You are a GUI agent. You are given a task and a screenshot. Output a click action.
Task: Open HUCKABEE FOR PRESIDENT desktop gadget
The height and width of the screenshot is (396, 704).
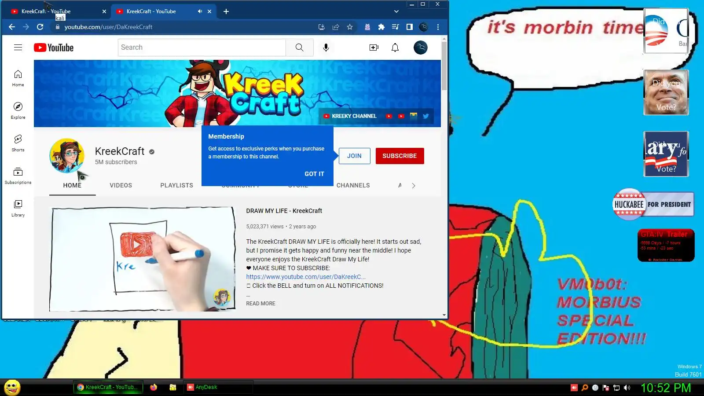point(653,204)
